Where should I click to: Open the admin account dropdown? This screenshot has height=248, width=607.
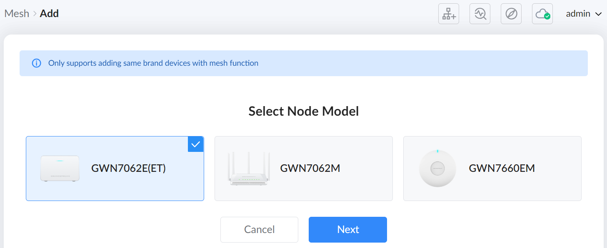pyautogui.click(x=584, y=14)
